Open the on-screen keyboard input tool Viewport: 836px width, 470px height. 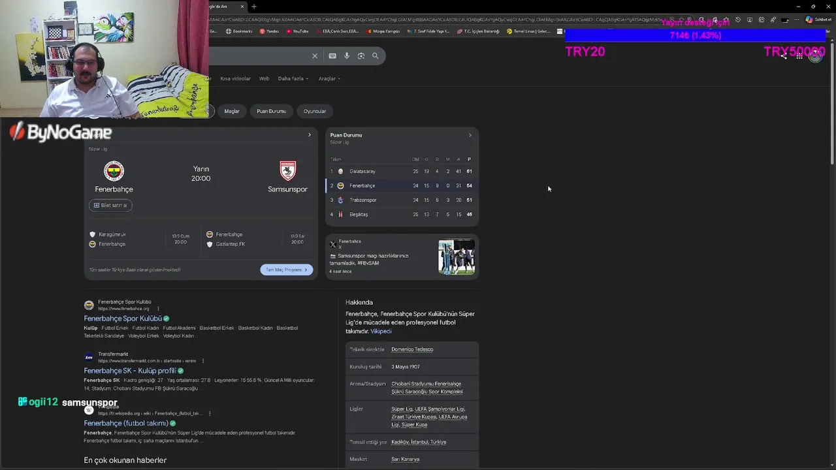click(x=332, y=56)
